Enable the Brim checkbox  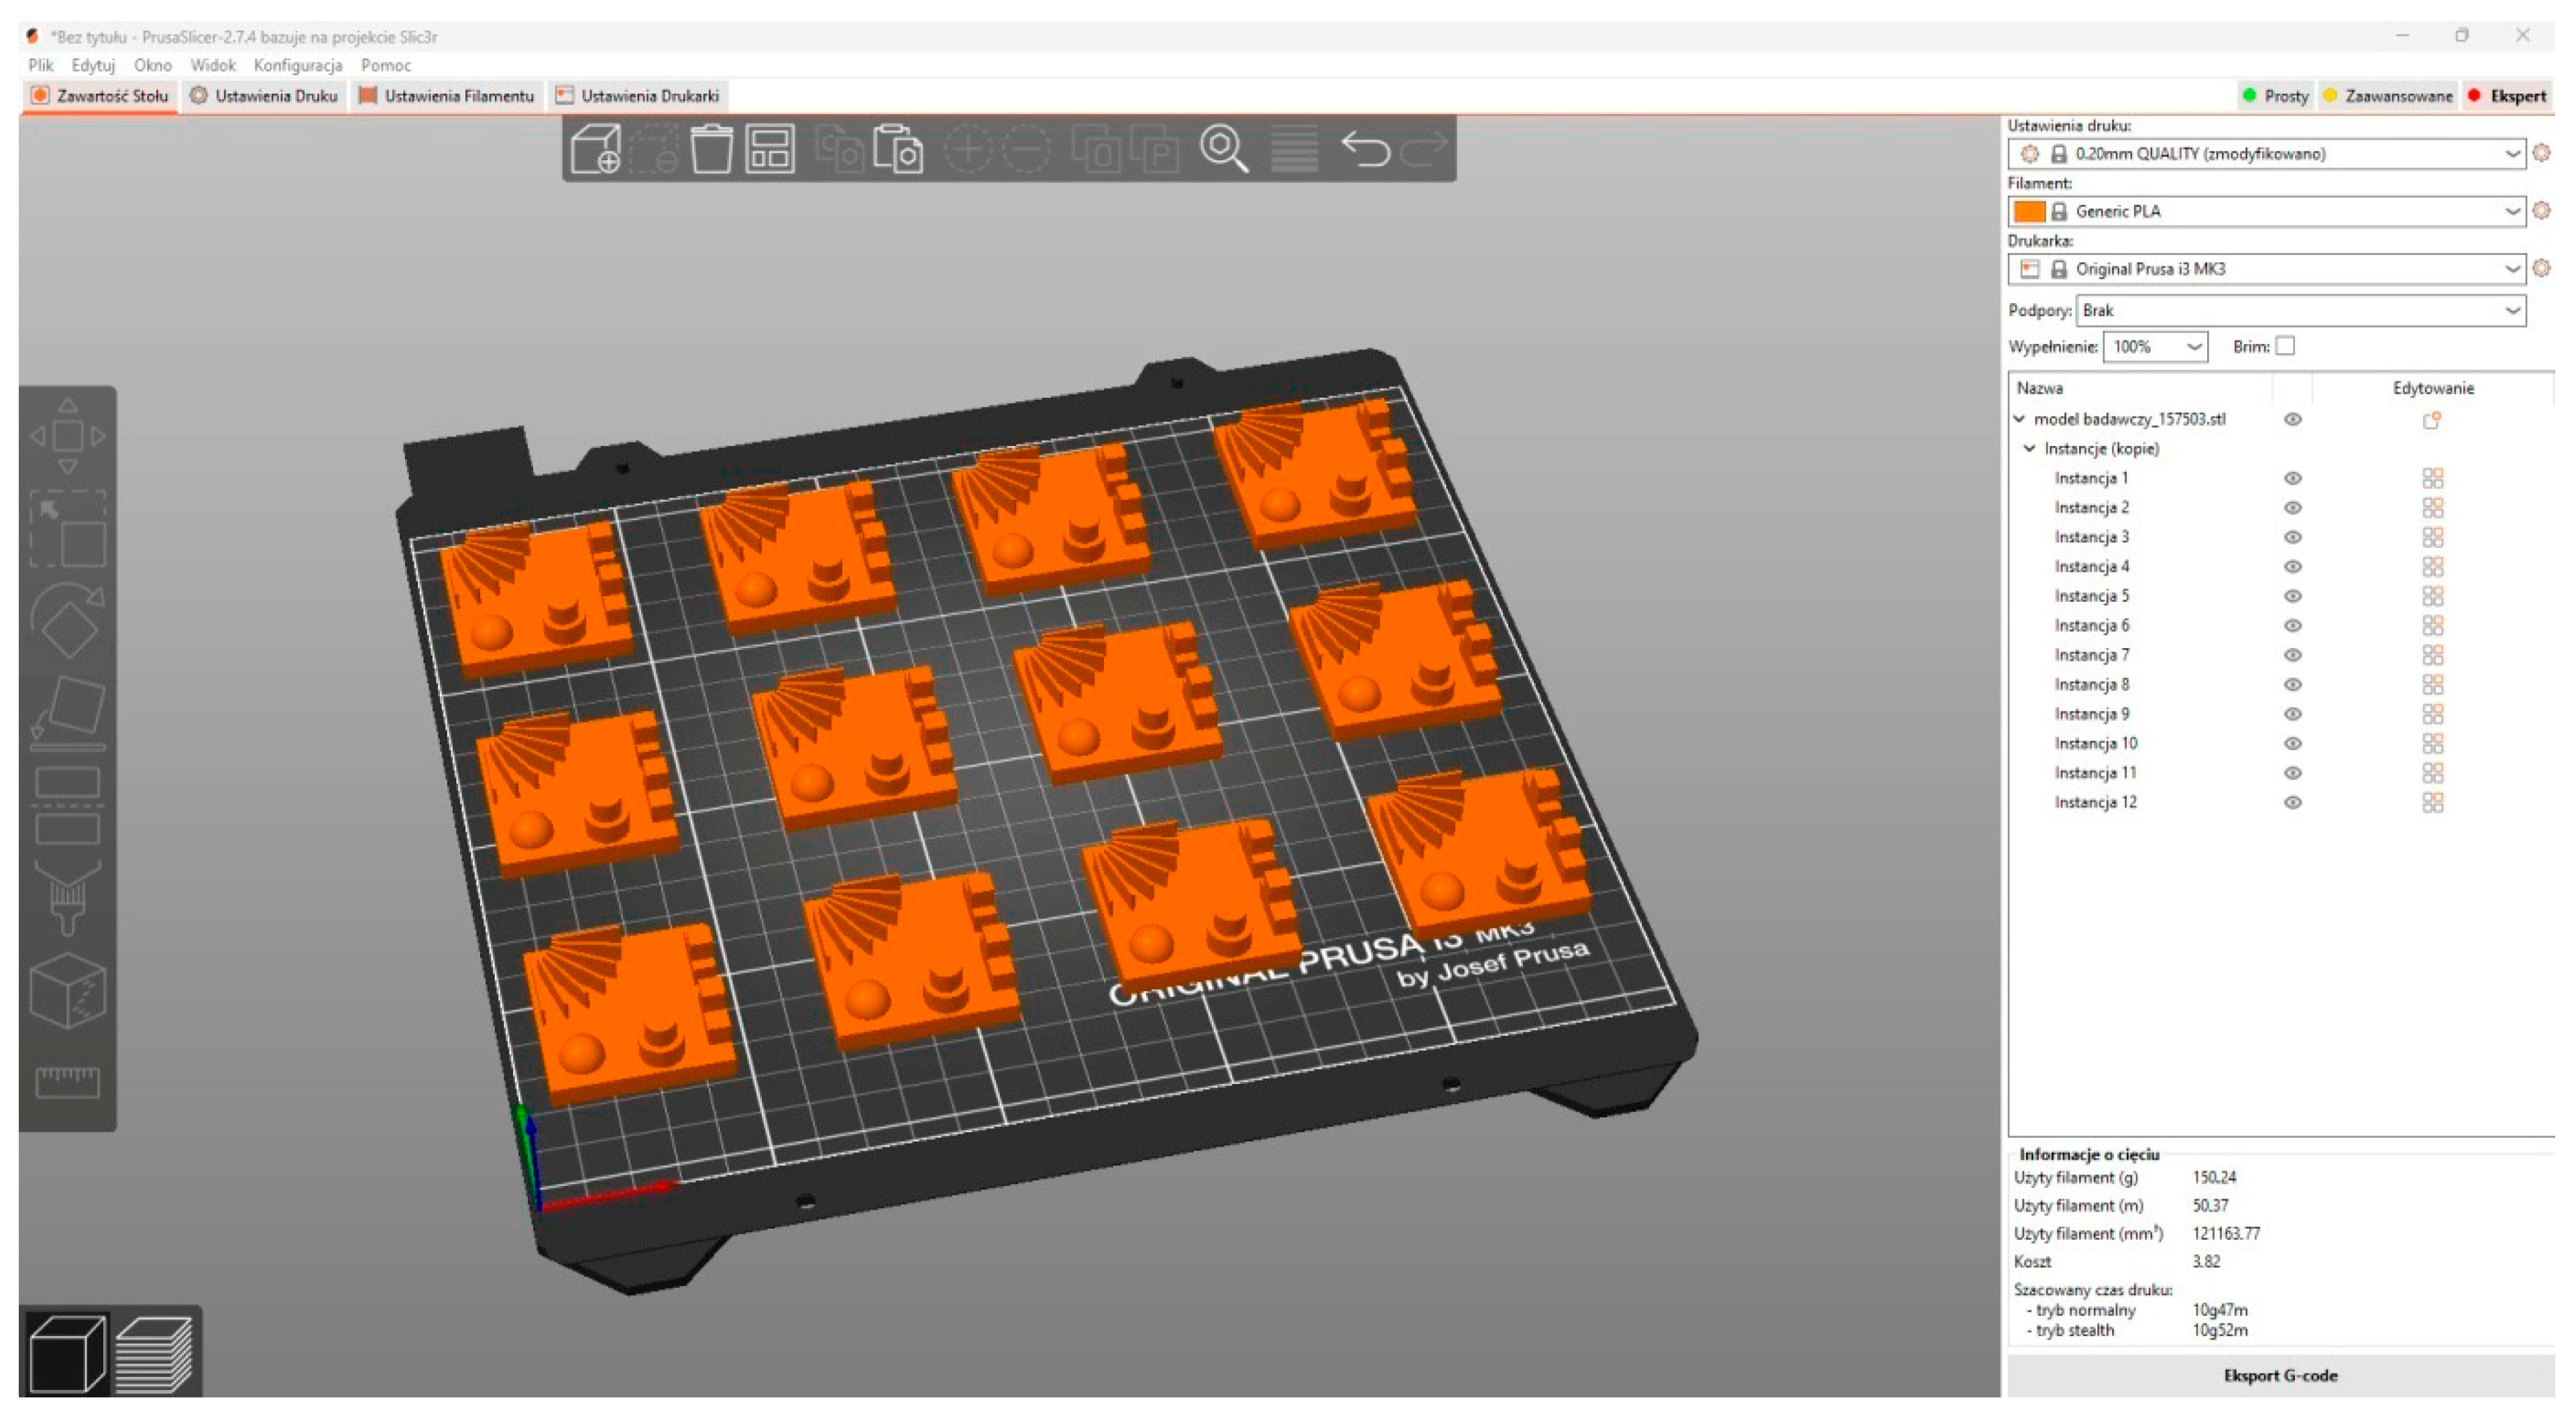click(x=2284, y=346)
